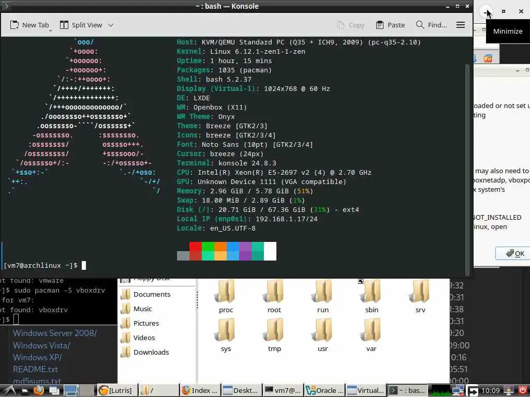Screen dimensions: 530x397
Task: Switch to the Deskt... taskbar window
Action: pos(242,391)
